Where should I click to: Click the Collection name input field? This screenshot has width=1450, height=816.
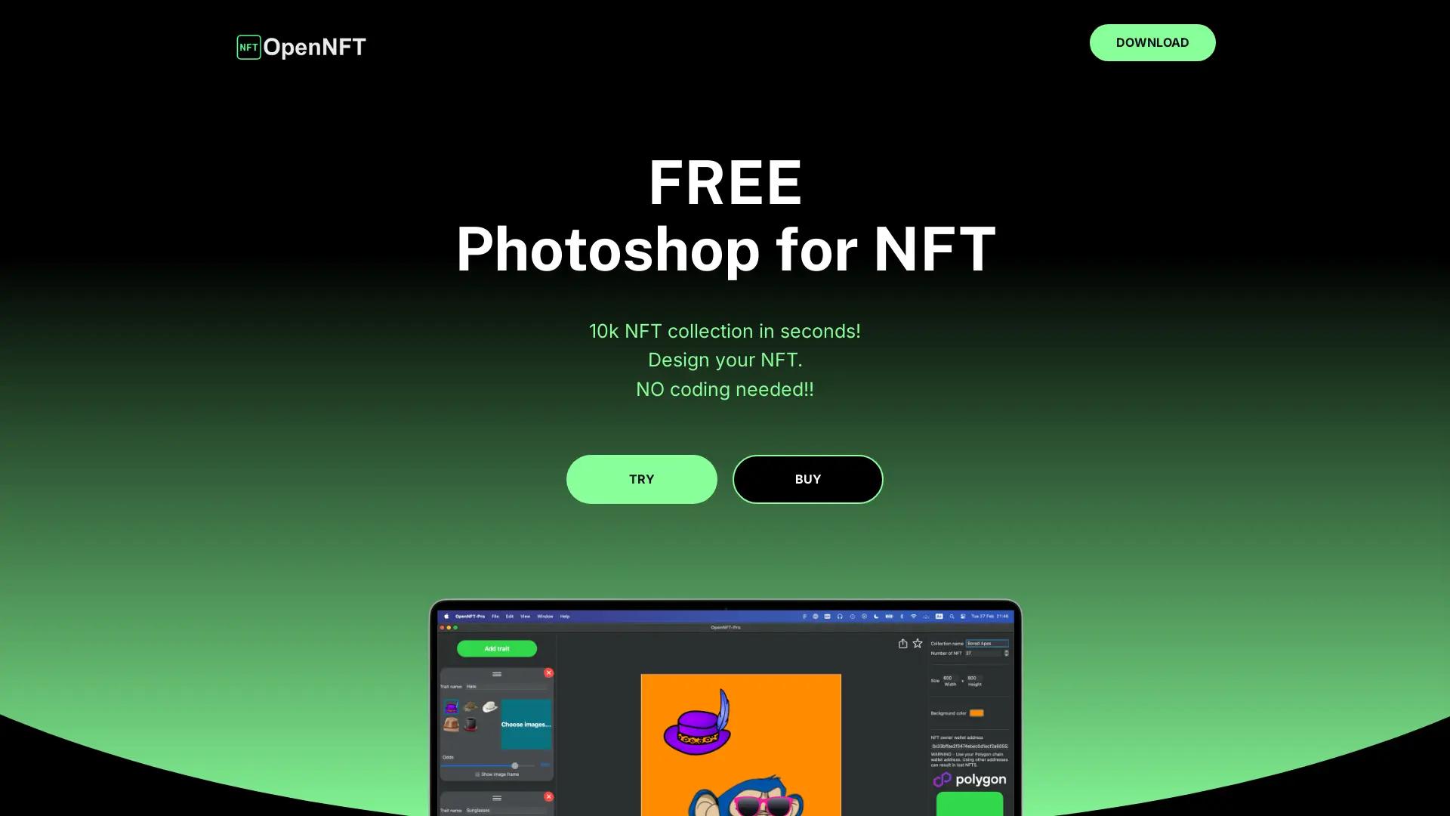click(x=986, y=643)
